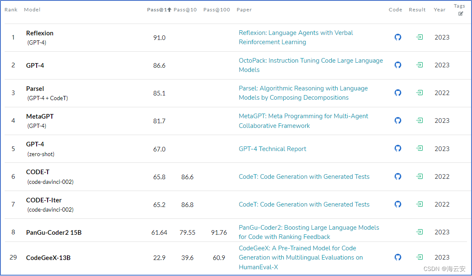This screenshot has height=276, width=472.
Task: Click the 22.9 Pass@1 score
Action: (x=159, y=257)
